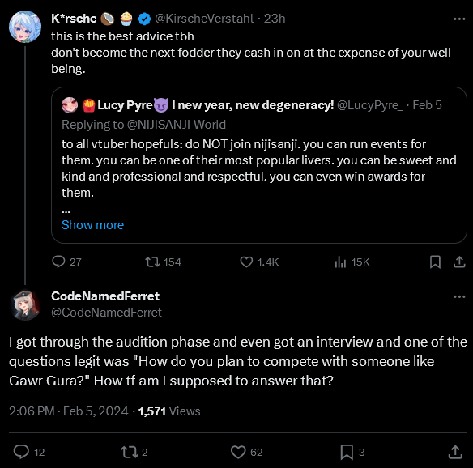The image size is (473, 468).
Task: Open the 2:06 PM Feb 5, 2024 timestamp
Action: 69,411
